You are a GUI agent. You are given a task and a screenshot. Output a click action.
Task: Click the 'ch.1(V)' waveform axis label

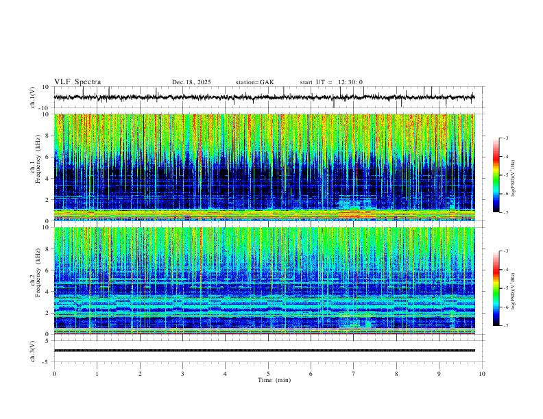(33, 97)
